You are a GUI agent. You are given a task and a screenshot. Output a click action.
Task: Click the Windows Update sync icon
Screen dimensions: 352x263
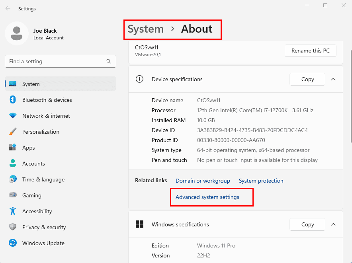(13, 243)
